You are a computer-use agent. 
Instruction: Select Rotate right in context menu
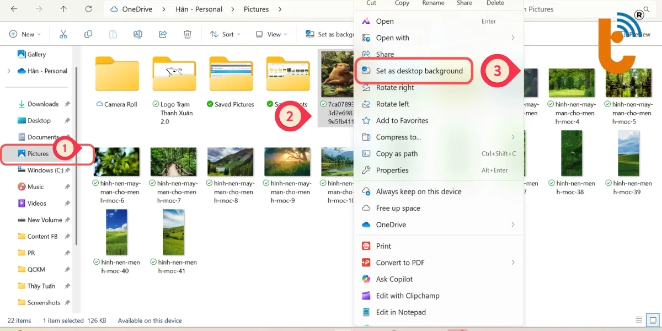coord(394,88)
